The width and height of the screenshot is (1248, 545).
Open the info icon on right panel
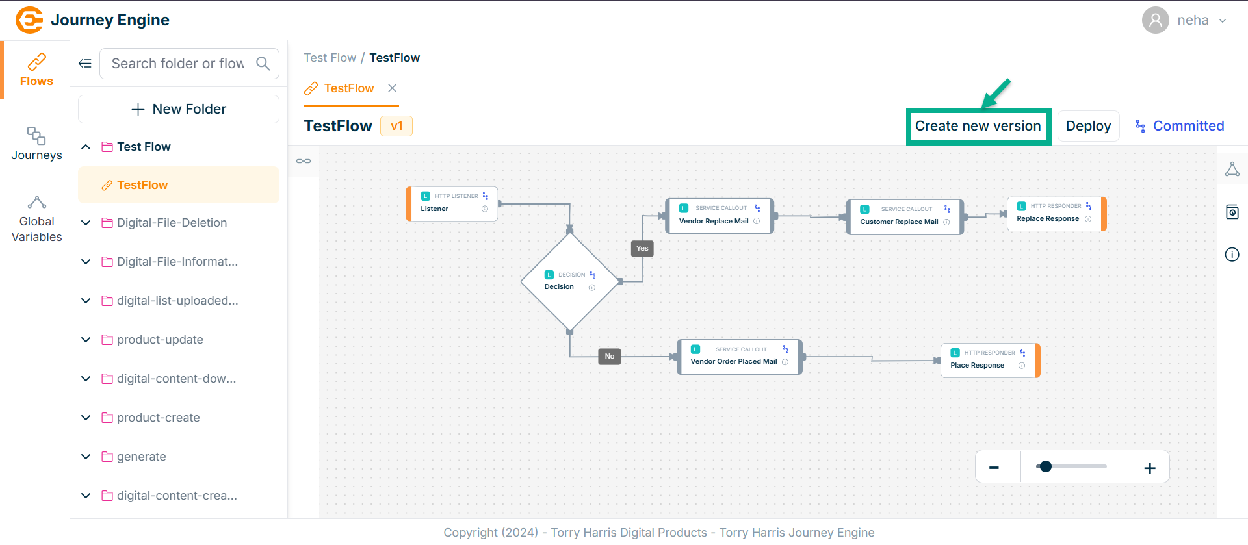(1232, 255)
